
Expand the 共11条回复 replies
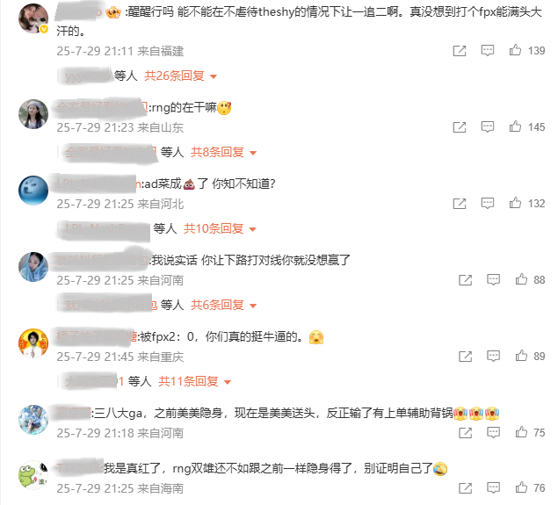click(195, 381)
